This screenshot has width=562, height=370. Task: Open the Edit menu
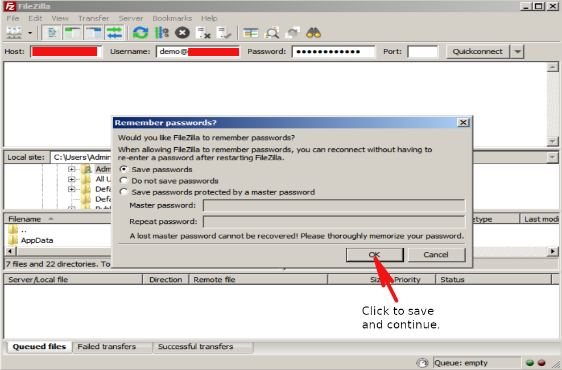(35, 18)
